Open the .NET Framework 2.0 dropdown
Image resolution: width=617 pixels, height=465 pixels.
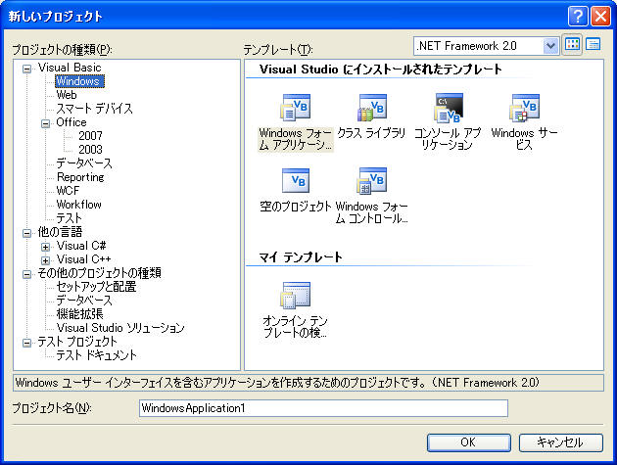[550, 46]
